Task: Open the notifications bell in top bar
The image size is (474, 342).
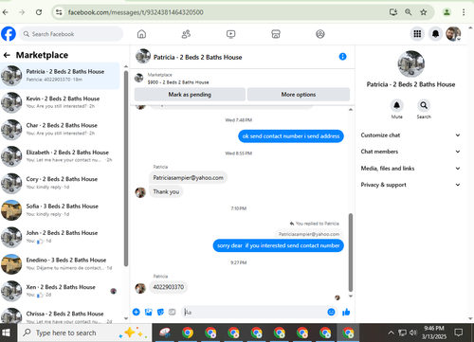Action: [435, 33]
